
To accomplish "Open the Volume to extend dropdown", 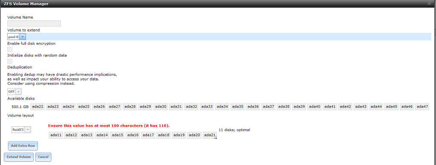I will pyautogui.click(x=17, y=37).
